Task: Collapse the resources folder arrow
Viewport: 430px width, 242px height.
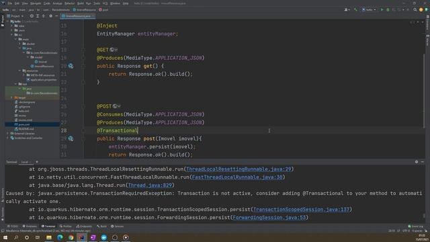Action: click(19, 71)
